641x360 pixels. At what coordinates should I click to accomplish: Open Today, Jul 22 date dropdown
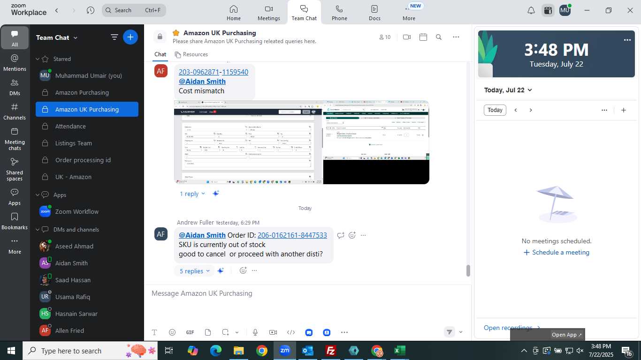click(508, 90)
